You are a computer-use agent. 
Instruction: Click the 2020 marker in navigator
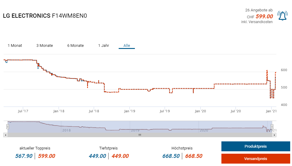click(204, 130)
